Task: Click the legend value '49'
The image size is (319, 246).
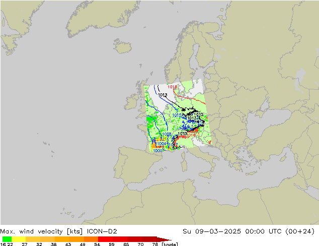Action: pyautogui.click(x=83, y=244)
